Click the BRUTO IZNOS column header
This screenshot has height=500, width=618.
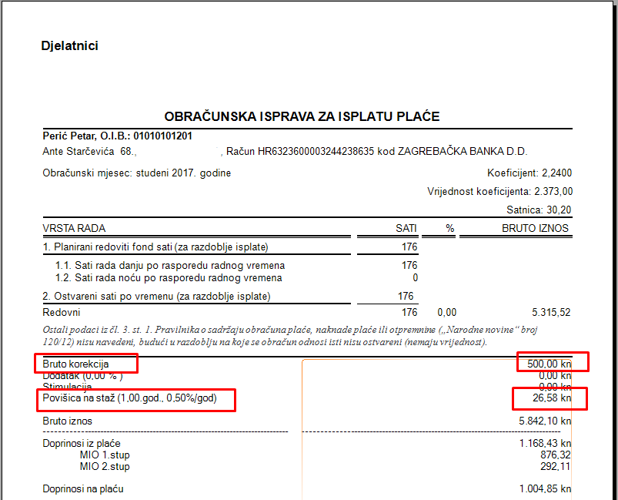coord(535,229)
